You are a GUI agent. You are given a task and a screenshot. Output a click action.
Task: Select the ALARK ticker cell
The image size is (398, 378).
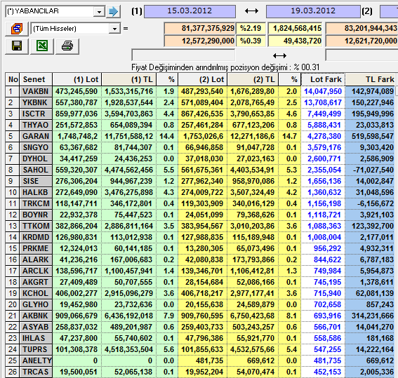coord(36,259)
